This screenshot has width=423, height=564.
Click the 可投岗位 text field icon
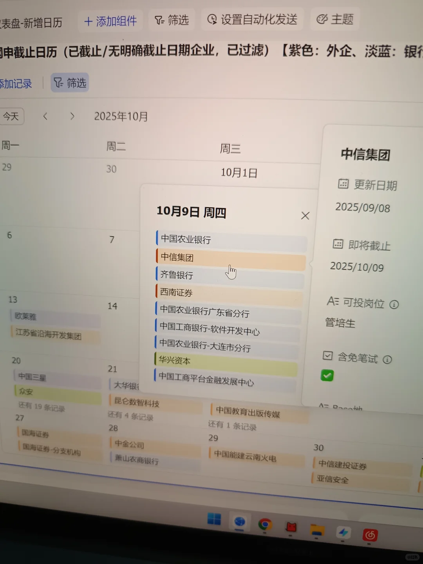(x=333, y=301)
